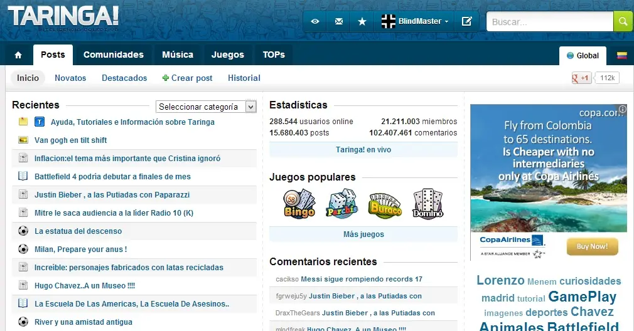Select the Global region tab
The image size is (634, 331).
click(583, 56)
